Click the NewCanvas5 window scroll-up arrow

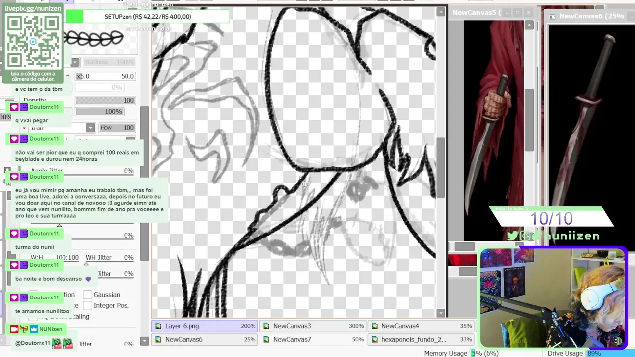[x=529, y=25]
